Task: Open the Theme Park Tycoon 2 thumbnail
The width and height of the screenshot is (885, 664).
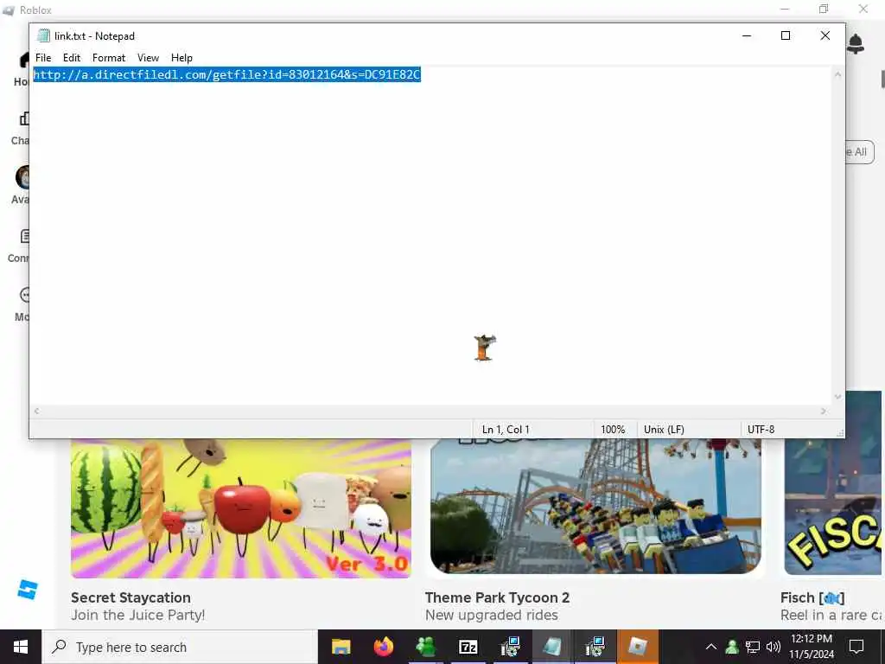Action: pos(595,506)
